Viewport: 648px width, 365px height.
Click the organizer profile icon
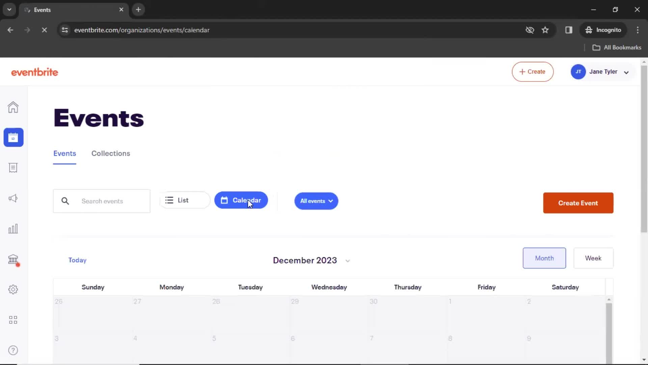coord(578,71)
